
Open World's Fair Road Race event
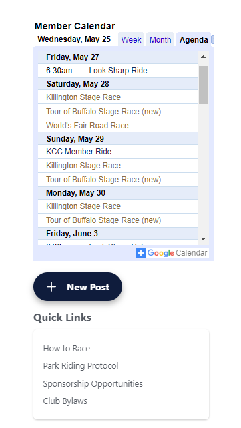(87, 126)
